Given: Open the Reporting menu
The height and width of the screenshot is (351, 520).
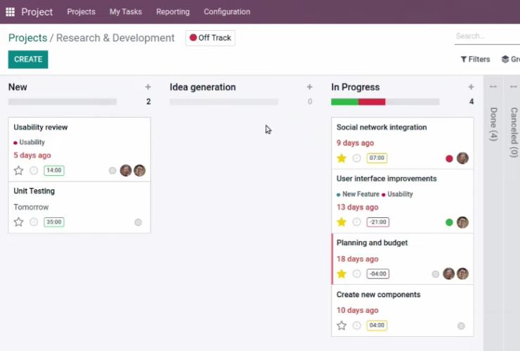Looking at the screenshot, I should pos(173,12).
